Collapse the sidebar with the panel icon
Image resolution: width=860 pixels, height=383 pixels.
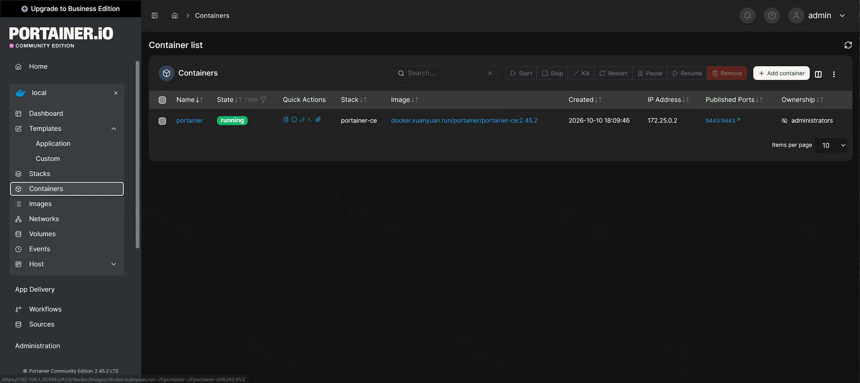click(154, 15)
